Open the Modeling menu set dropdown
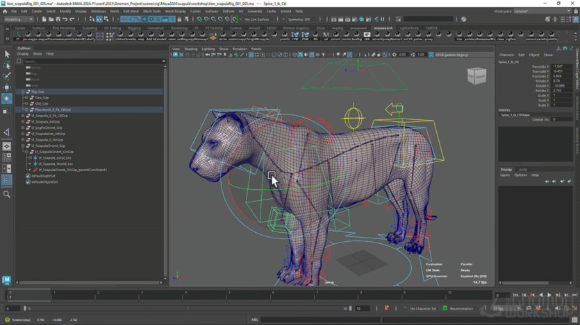Image resolution: width=580 pixels, height=325 pixels. (19, 19)
